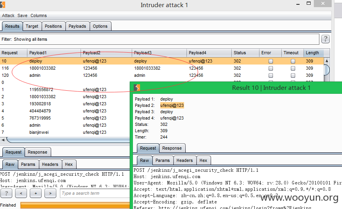Viewport: 342px width, 209px height.
Task: Sort results by Payload4 column header
Action: coord(209,53)
